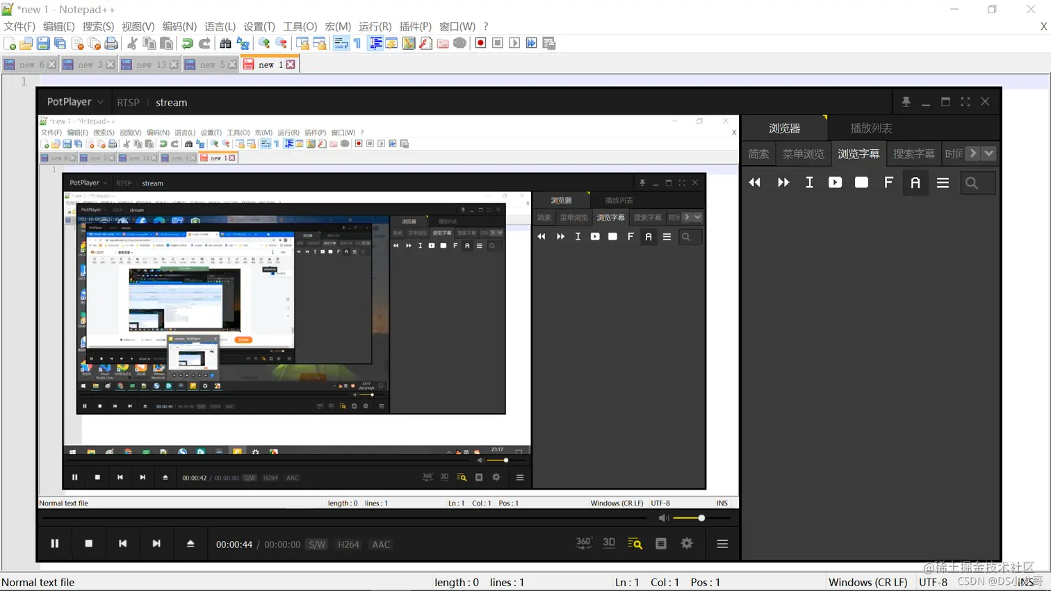Click the PotPlayer browser panel search field
1051x591 pixels.
[x=978, y=183]
